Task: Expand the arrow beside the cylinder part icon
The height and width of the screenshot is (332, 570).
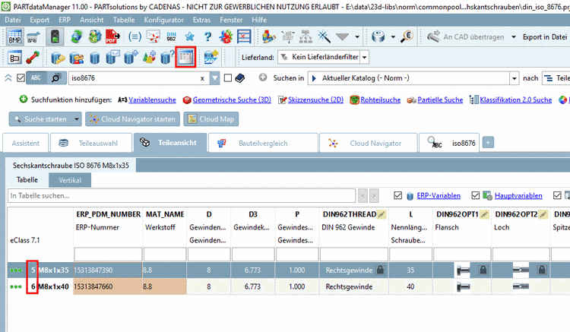Action: [x=393, y=37]
